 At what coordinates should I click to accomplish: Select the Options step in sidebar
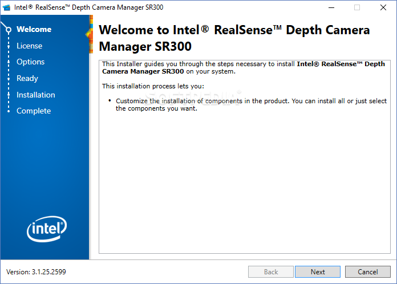pos(30,62)
